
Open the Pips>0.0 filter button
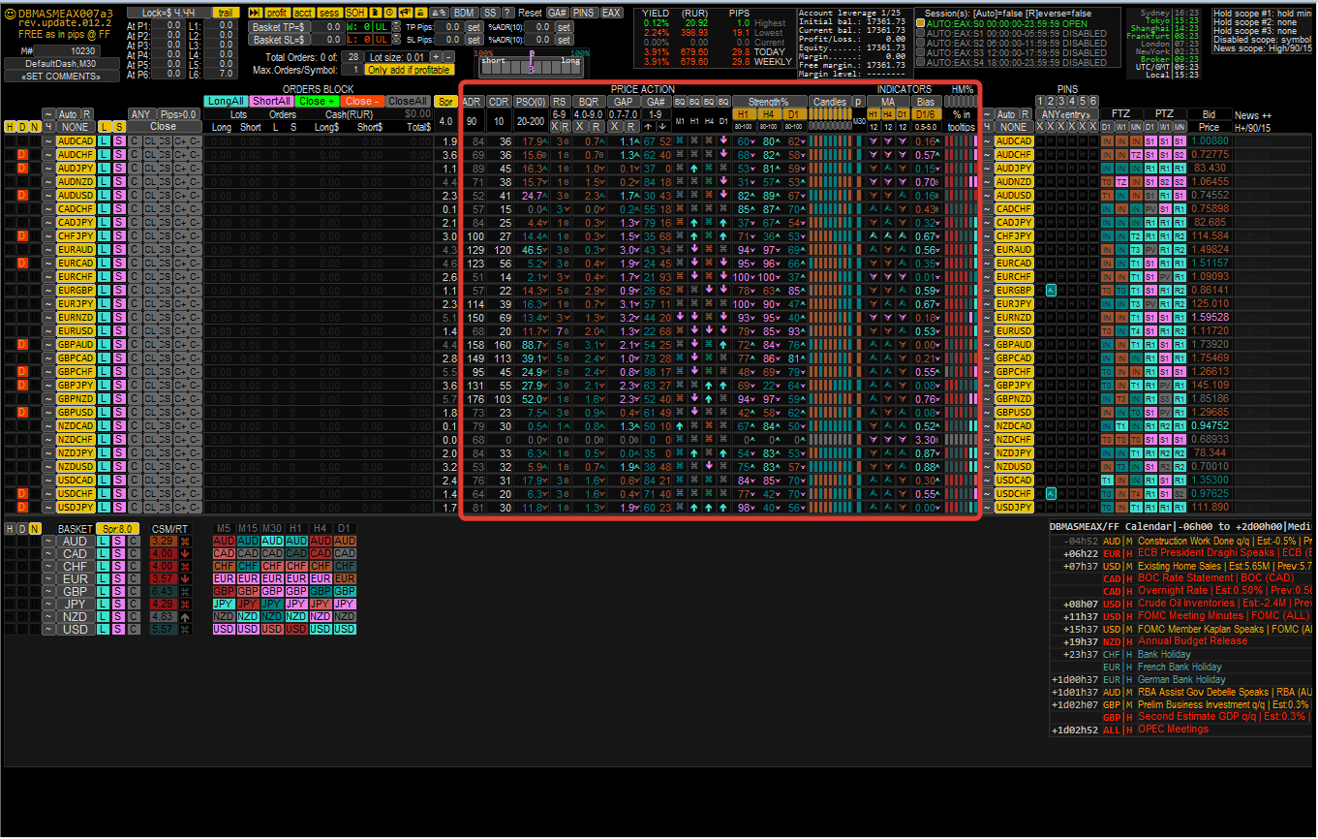[x=178, y=114]
